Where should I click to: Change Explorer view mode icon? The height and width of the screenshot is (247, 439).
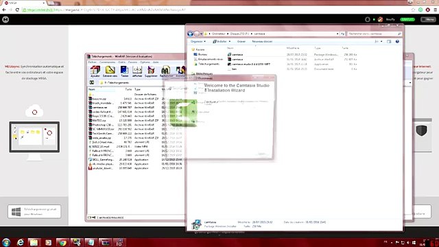click(377, 41)
